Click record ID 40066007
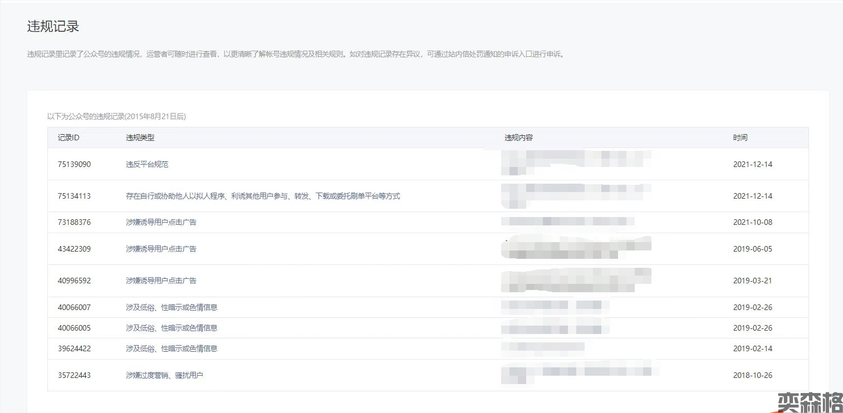This screenshot has height=413, width=843. (x=74, y=307)
